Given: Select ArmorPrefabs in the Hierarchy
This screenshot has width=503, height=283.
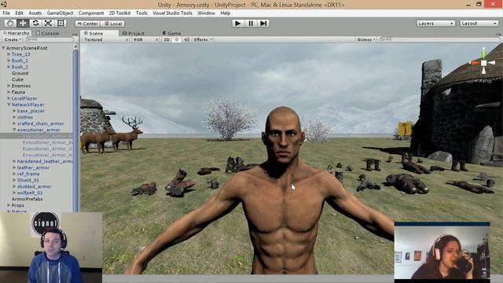Looking at the screenshot, I should (27, 199).
